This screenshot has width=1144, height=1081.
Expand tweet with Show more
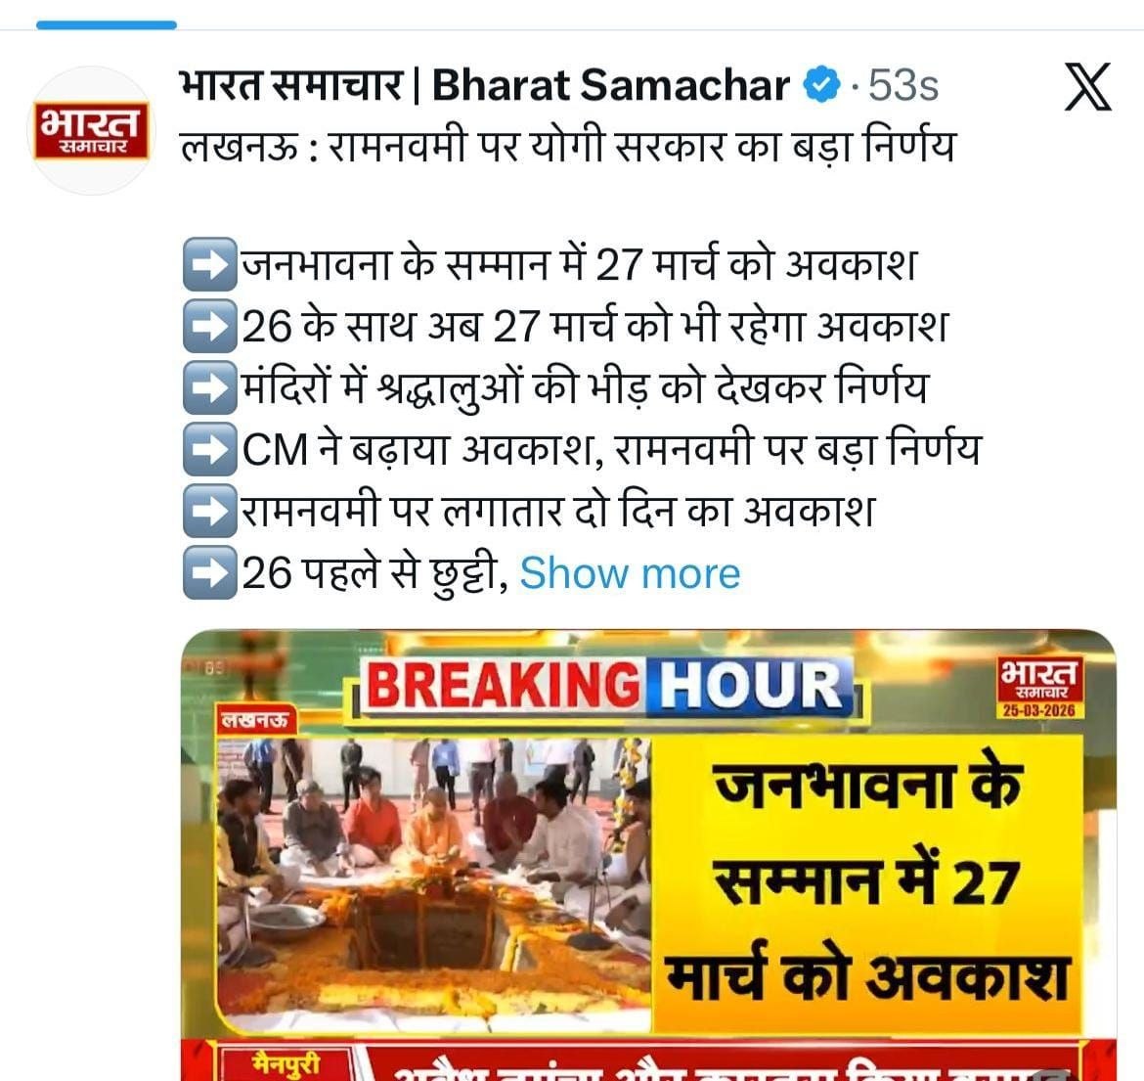tap(630, 573)
